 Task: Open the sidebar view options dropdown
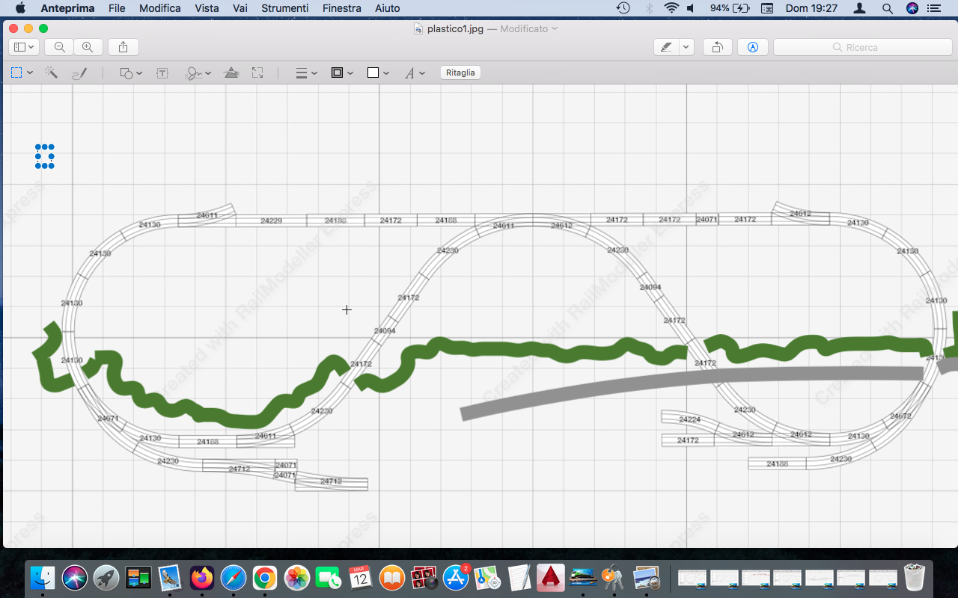click(x=23, y=47)
